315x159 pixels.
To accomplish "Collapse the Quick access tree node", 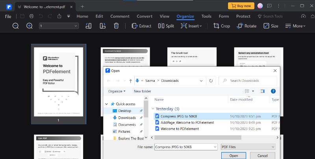I will point(106,104).
